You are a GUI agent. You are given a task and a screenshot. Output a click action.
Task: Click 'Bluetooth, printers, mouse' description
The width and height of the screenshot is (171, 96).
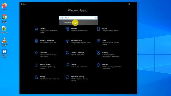[79, 31]
